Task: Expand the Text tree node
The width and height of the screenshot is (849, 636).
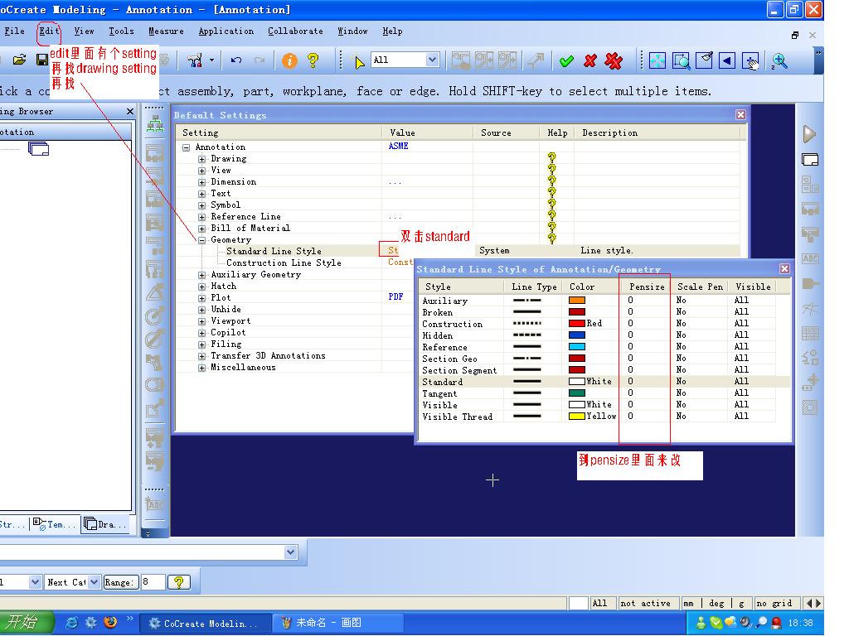Action: (202, 194)
